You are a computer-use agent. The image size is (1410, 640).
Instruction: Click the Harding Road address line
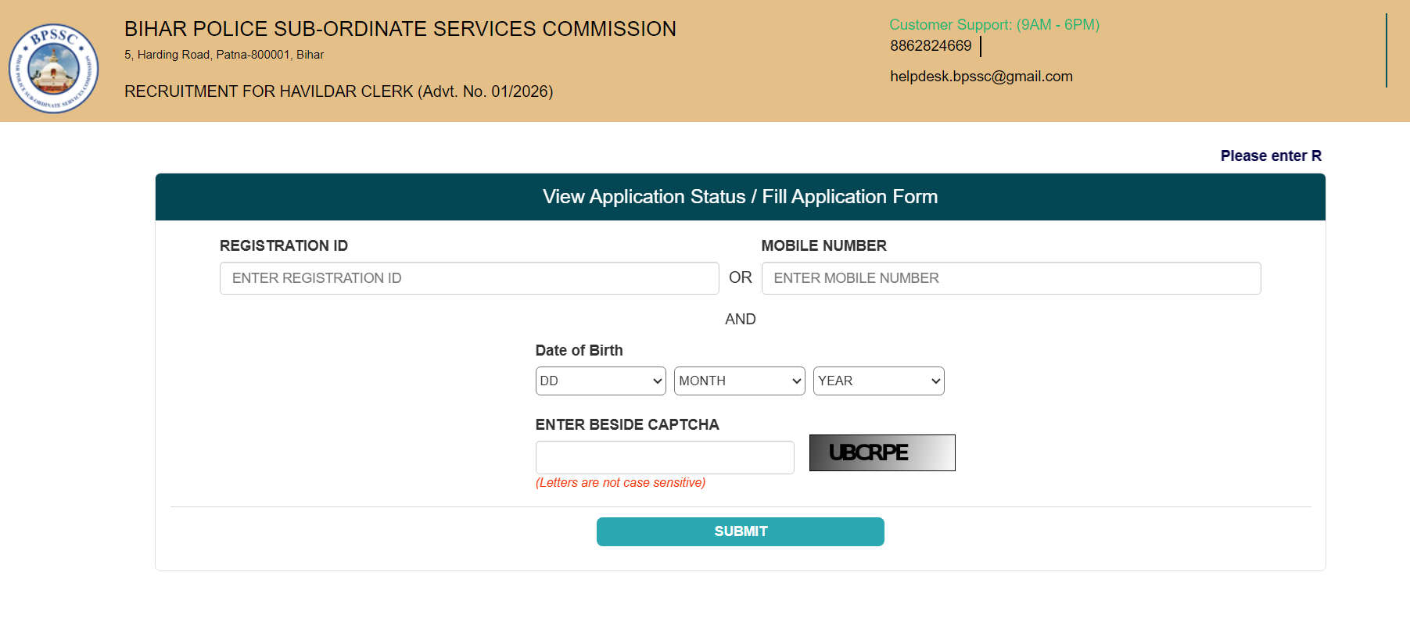tap(224, 55)
